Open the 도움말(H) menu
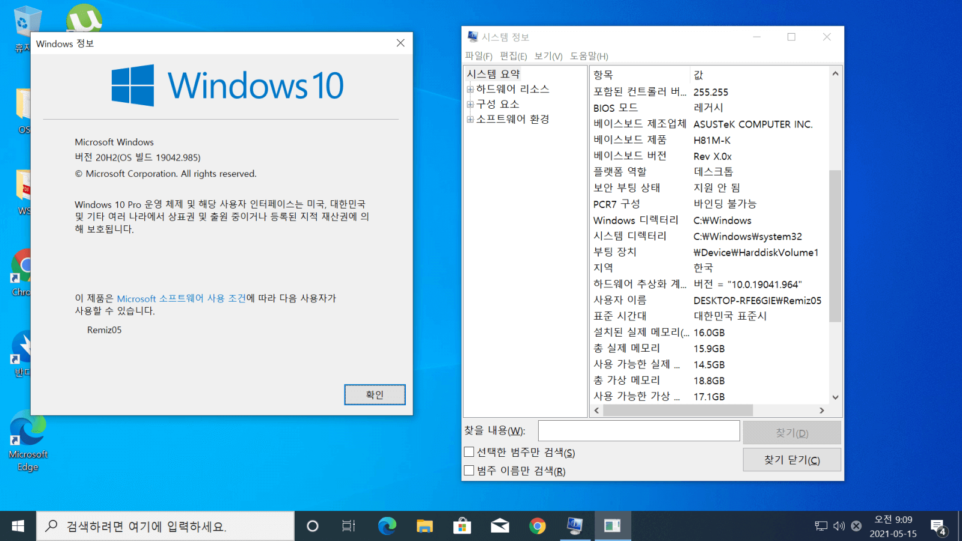 (589, 56)
